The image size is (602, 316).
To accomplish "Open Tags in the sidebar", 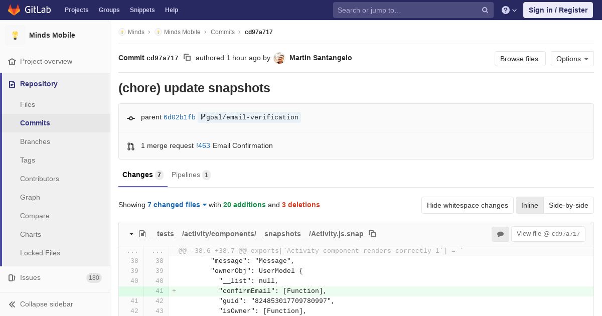I will click(x=28, y=160).
